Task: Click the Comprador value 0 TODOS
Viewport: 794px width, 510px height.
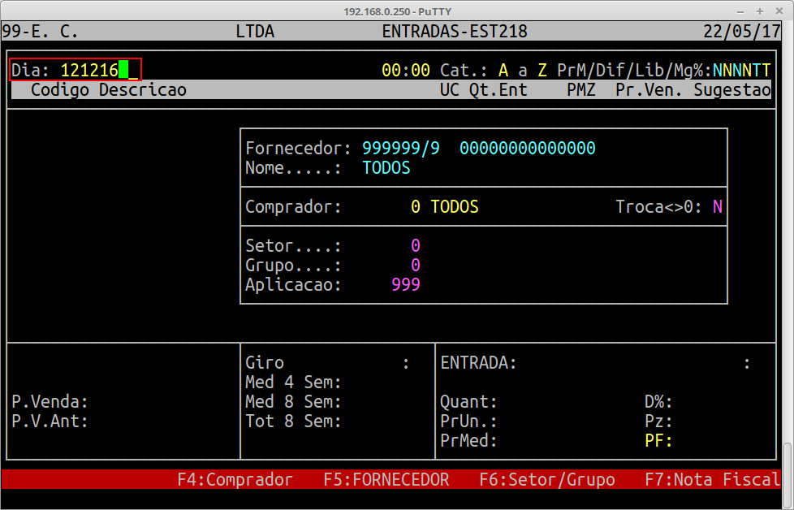Action: point(444,207)
